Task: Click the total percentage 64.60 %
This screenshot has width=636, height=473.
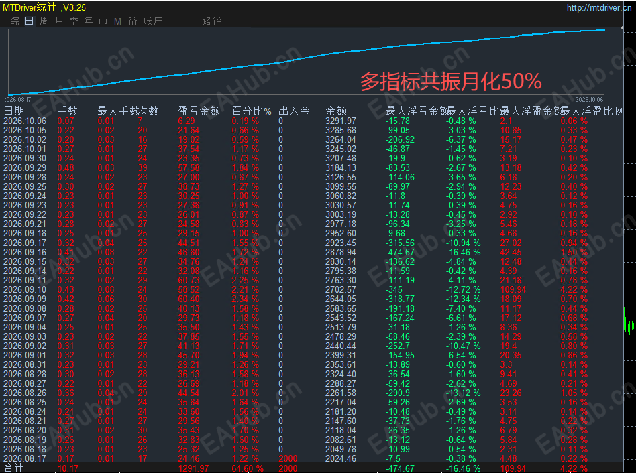Action: pos(248,468)
